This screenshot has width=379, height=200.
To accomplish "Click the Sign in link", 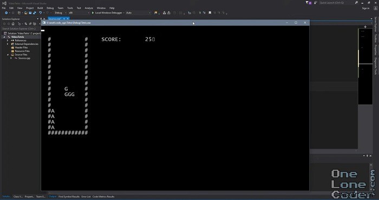I will click(x=365, y=8).
